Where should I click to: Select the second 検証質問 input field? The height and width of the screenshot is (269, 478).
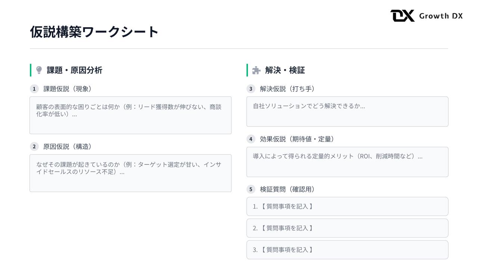point(347,228)
